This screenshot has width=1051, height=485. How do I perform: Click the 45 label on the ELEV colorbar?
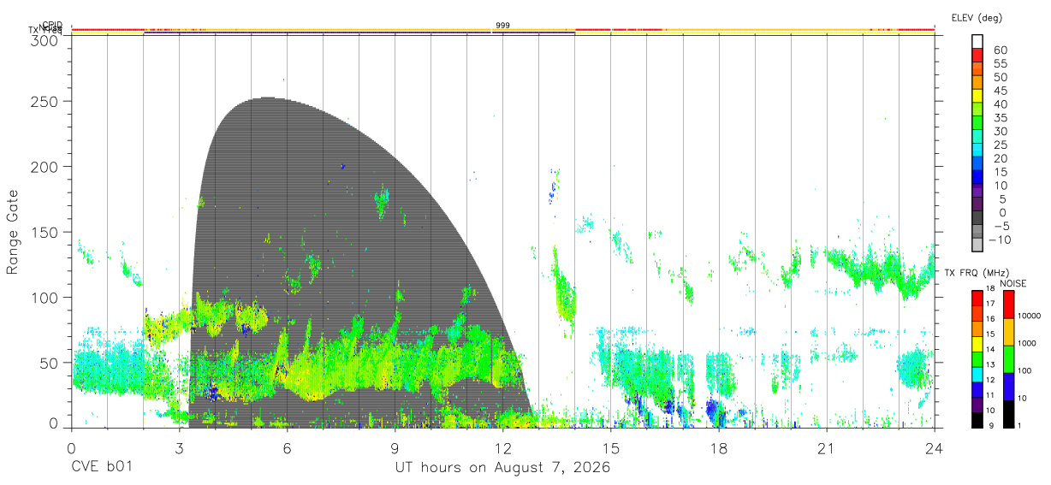tap(1001, 91)
